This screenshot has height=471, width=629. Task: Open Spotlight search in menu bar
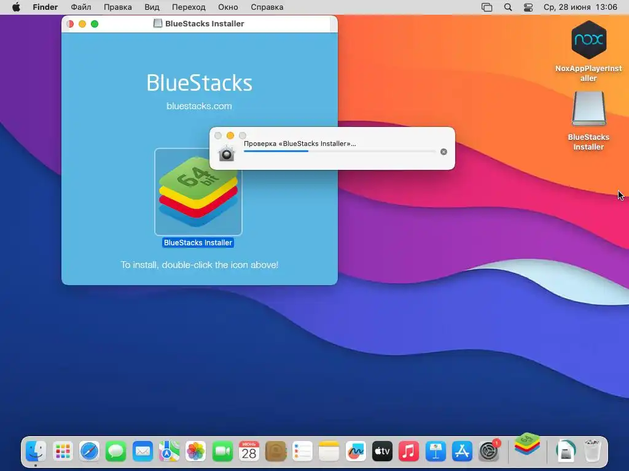pos(508,7)
